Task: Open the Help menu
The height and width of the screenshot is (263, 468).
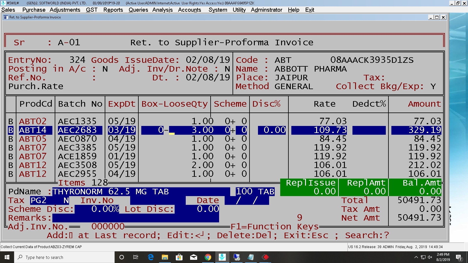Action: tap(293, 10)
